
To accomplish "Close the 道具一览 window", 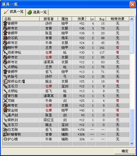I will [132, 4].
